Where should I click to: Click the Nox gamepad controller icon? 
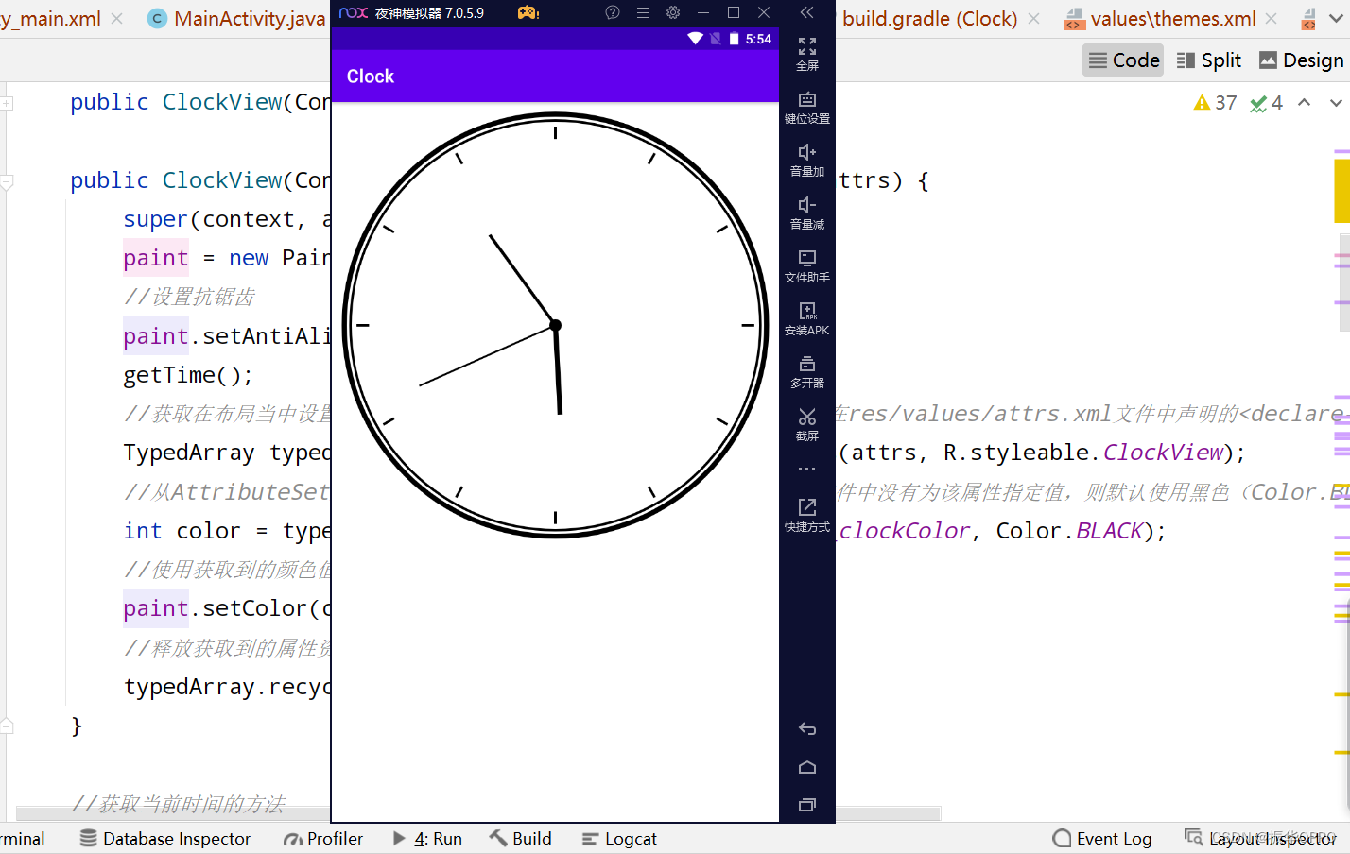coord(528,12)
